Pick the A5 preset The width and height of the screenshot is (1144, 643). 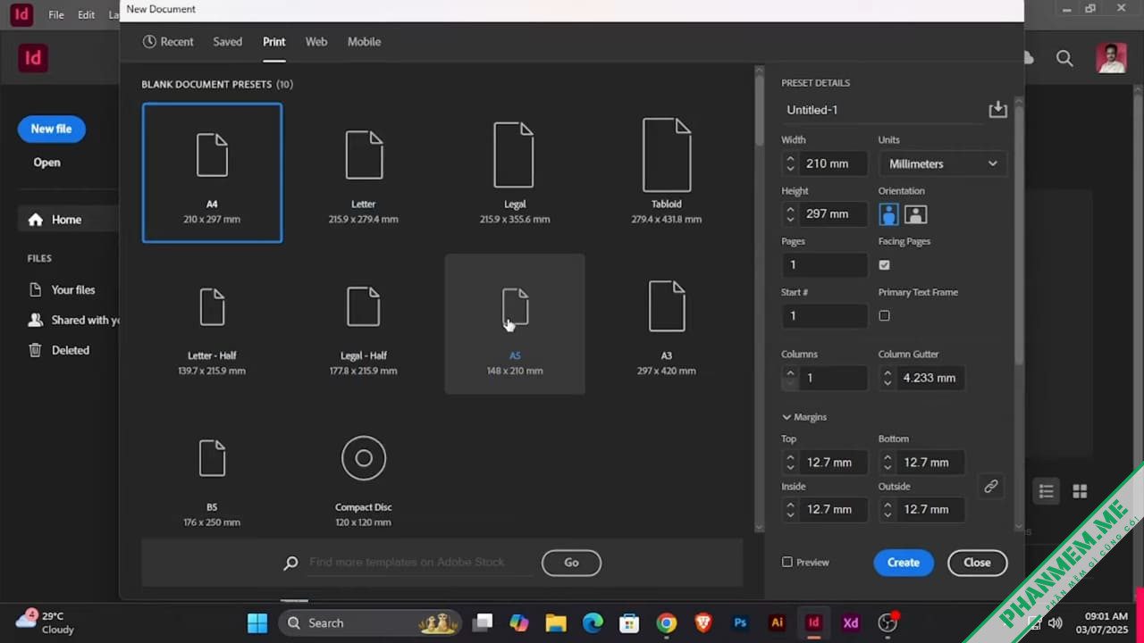[515, 324]
